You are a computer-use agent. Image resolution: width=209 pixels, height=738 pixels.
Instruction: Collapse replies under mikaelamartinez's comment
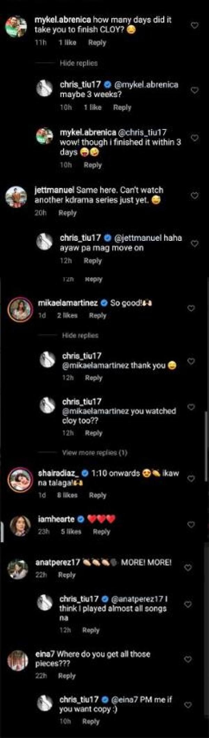point(80,335)
